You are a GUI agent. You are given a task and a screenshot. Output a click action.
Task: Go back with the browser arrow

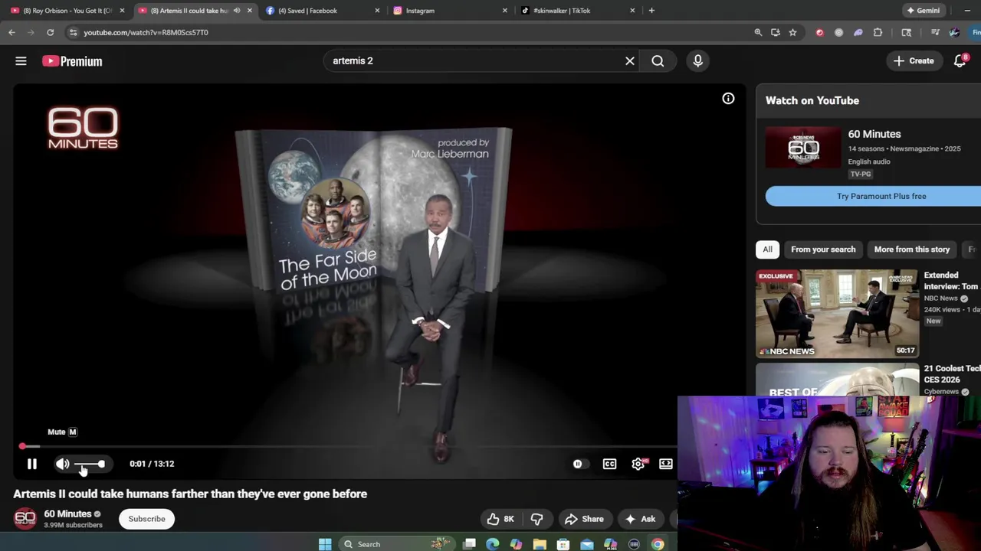11,32
